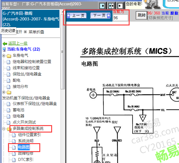
Task: Click the 菜单折叠 menu collapse option
Action: coord(36,32)
